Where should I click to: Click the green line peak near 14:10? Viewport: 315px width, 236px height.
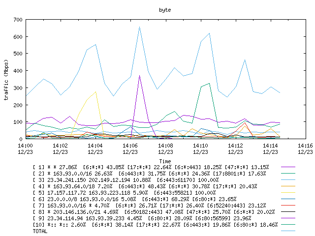pyautogui.click(x=209, y=83)
